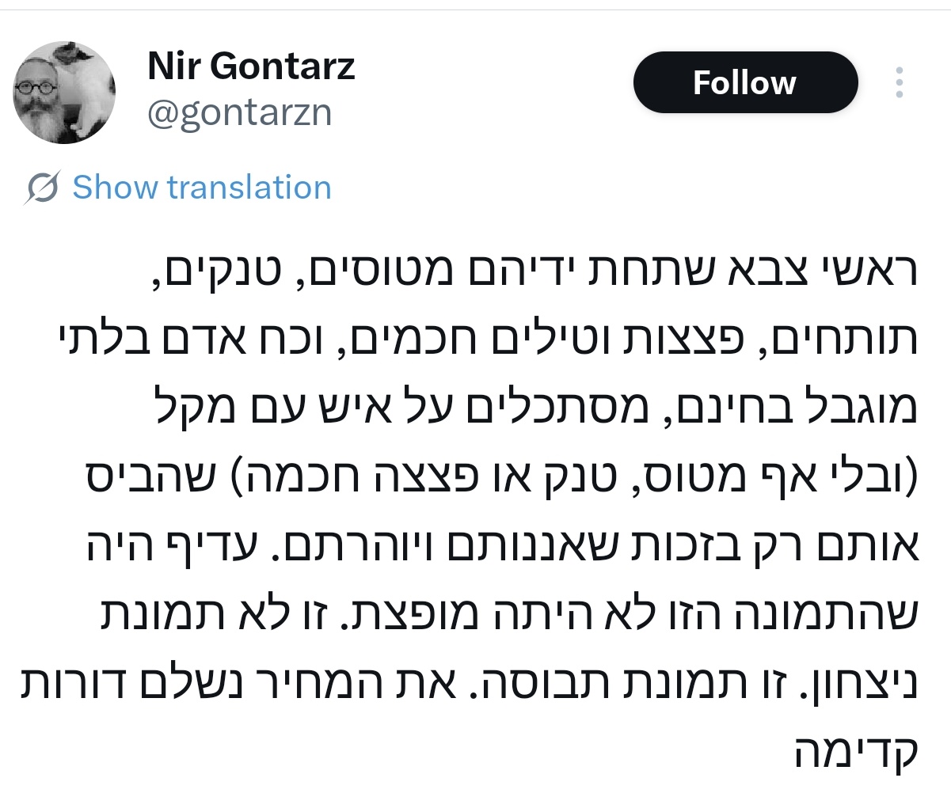Open the more options three-dot menu
Viewport: 951px width, 793px height.
(x=900, y=82)
